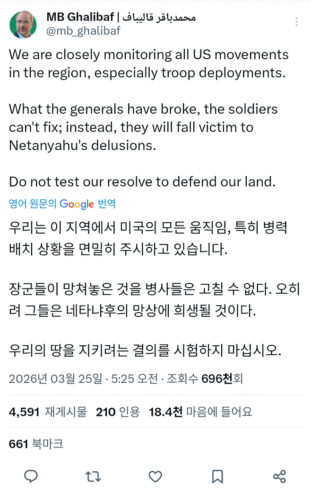Click the '조회수 696천회' views count
Screen dimensions: 311x504
pyautogui.click(x=207, y=379)
